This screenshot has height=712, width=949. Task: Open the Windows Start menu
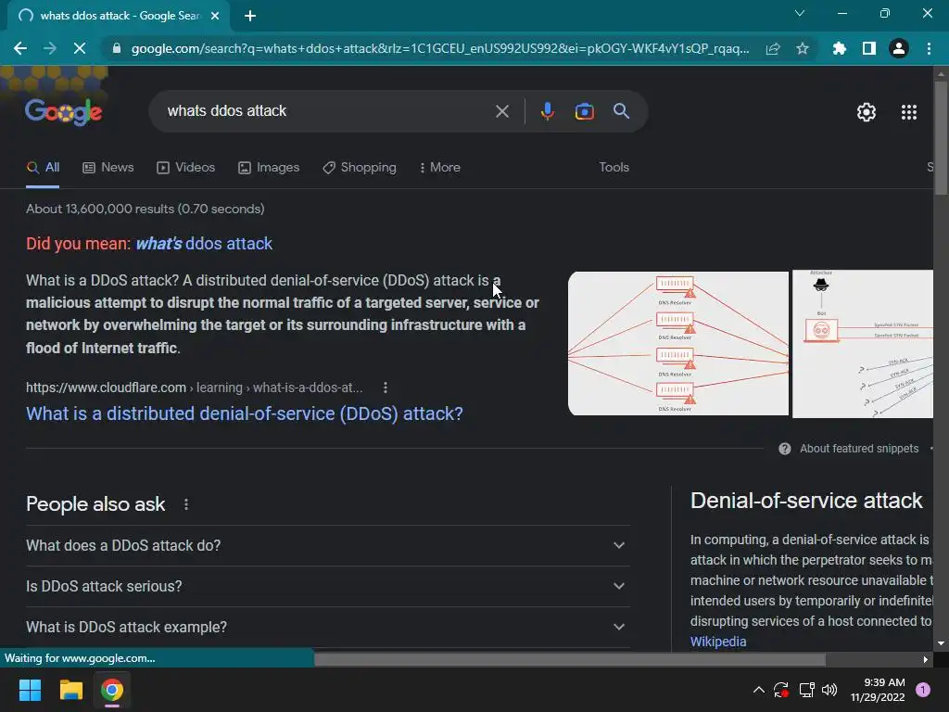(x=30, y=690)
